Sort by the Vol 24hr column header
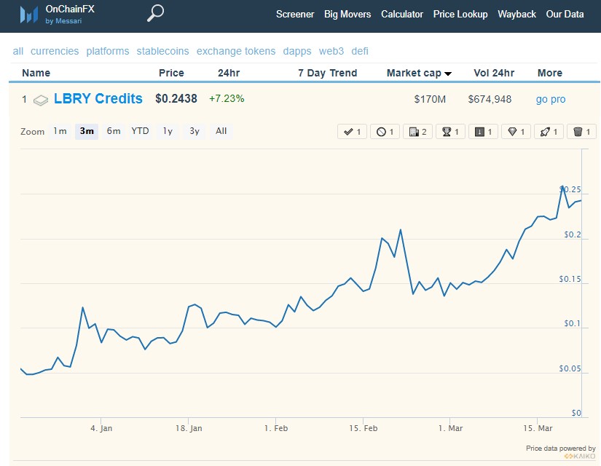601x466 pixels. point(494,73)
